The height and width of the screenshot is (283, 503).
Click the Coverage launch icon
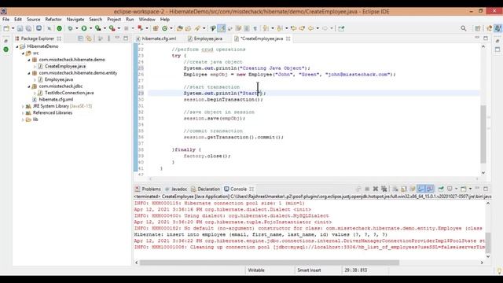pos(97,28)
